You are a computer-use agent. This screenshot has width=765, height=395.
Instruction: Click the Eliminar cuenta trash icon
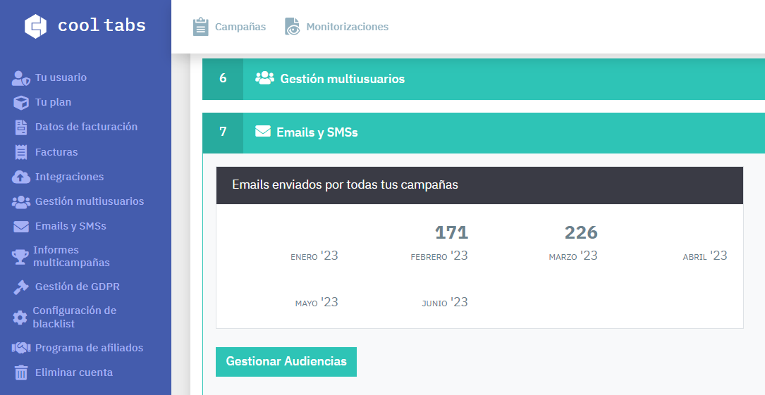click(x=21, y=372)
